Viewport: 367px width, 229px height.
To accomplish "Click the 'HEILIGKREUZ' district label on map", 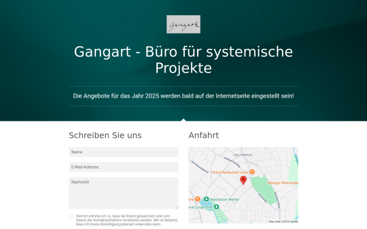I will [243, 155].
